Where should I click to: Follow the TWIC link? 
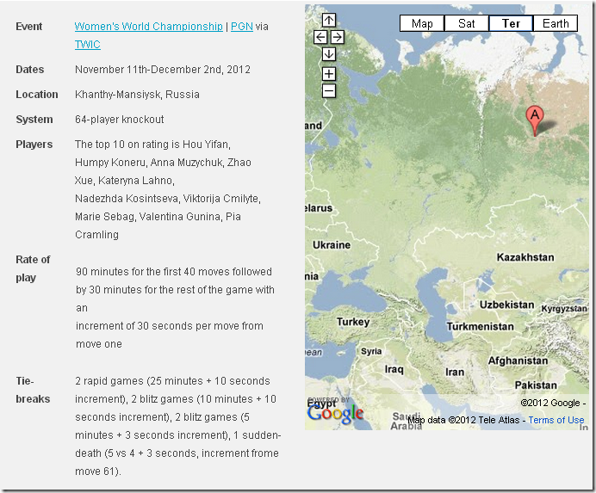(x=87, y=45)
